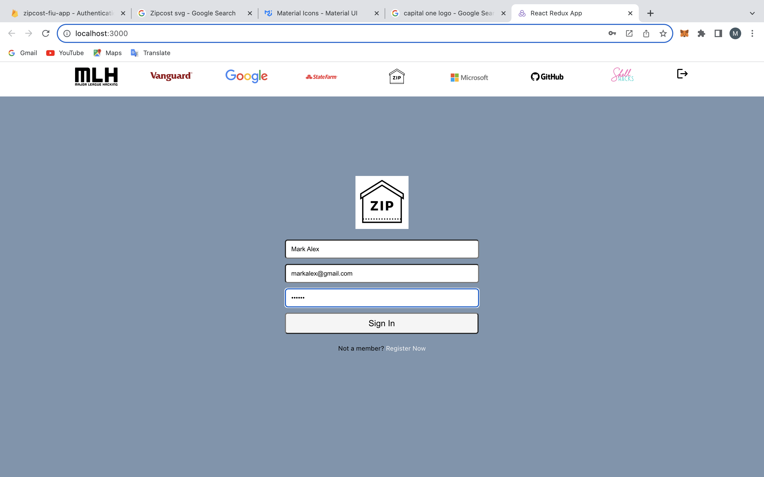This screenshot has width=764, height=477.
Task: Click the Google logo in header
Action: (x=246, y=76)
